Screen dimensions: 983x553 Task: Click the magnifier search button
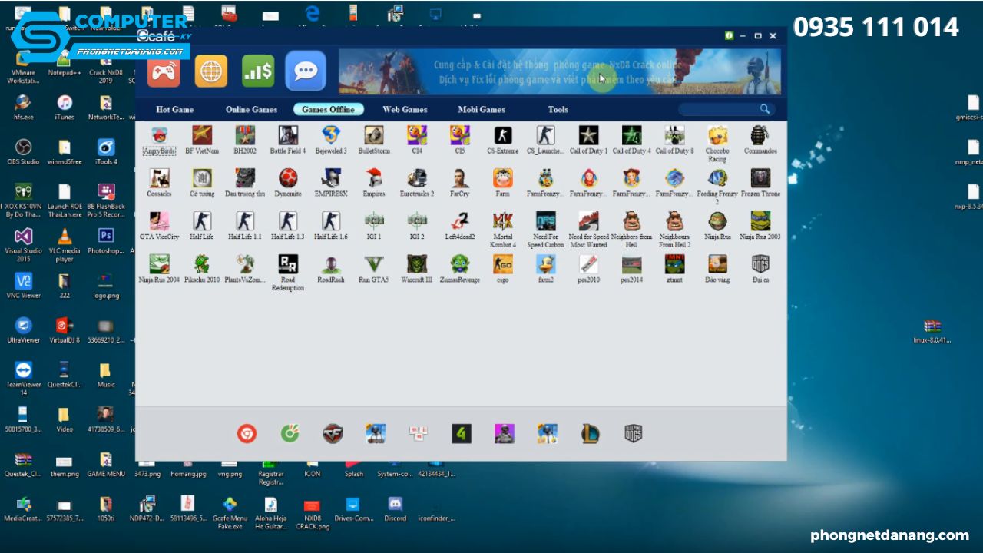765,109
